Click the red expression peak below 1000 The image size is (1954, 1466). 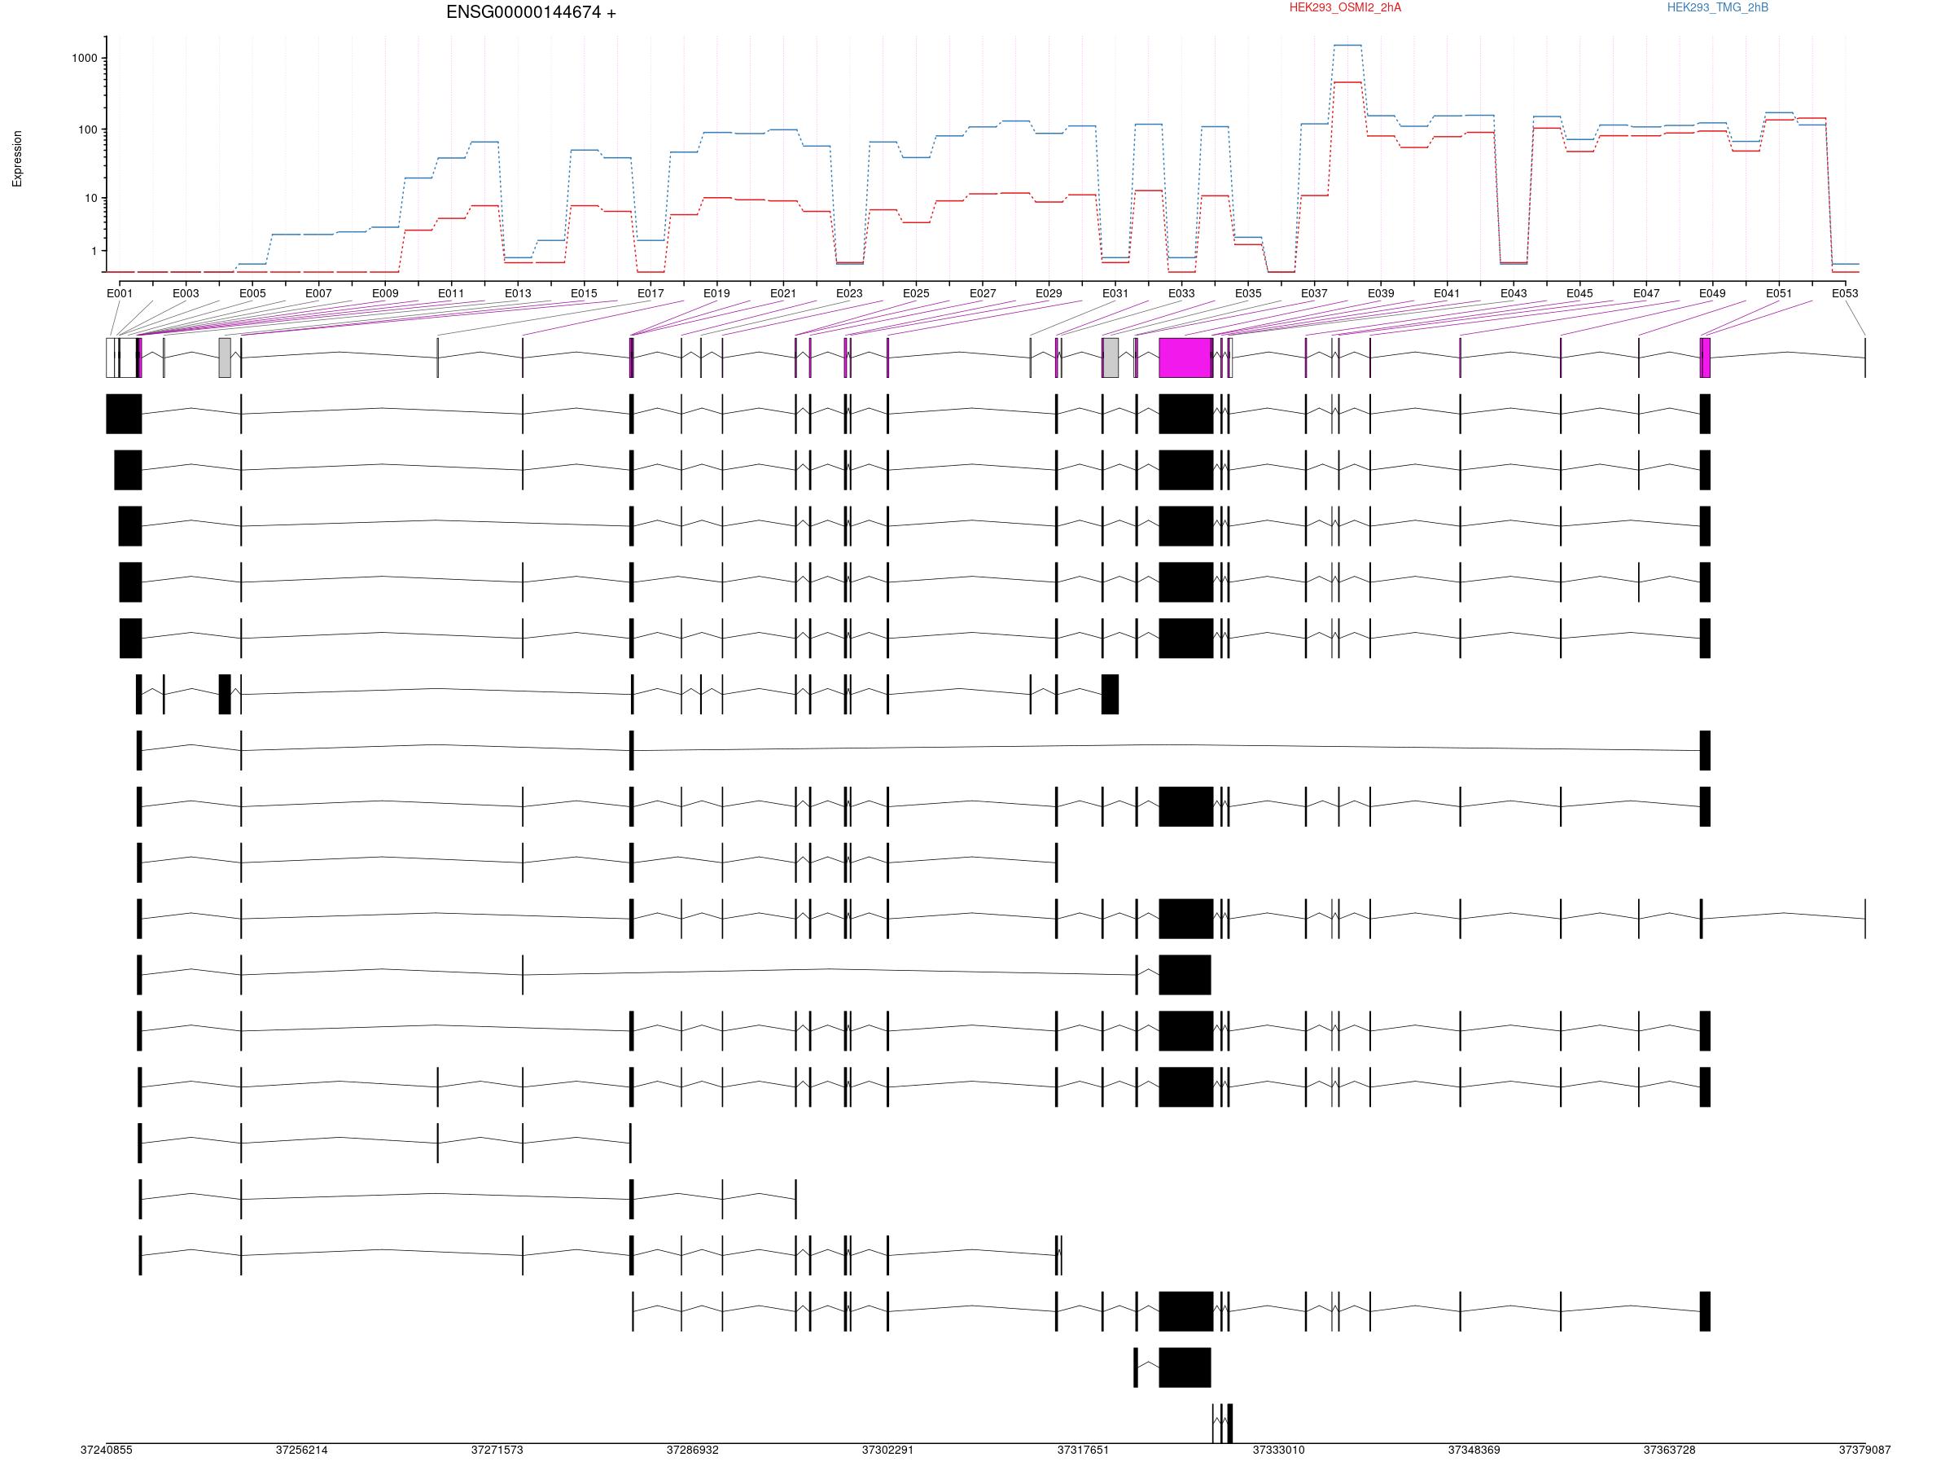pos(1347,82)
